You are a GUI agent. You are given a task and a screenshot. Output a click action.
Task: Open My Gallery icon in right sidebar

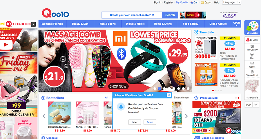coord(252,46)
